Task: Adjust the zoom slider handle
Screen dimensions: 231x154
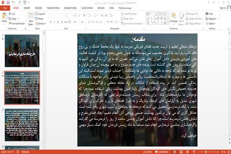Action: click(x=206, y=152)
